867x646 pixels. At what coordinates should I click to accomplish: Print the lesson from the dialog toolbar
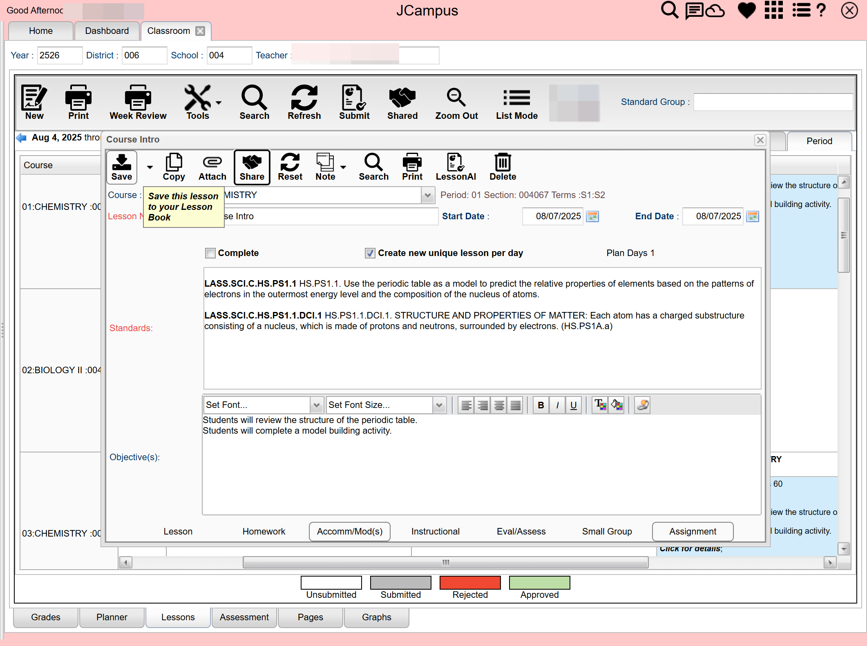pos(412,167)
